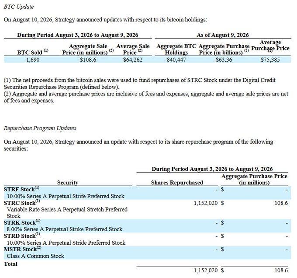
Task: Click the 'STRC Stock' row label
Action: click(x=22, y=203)
